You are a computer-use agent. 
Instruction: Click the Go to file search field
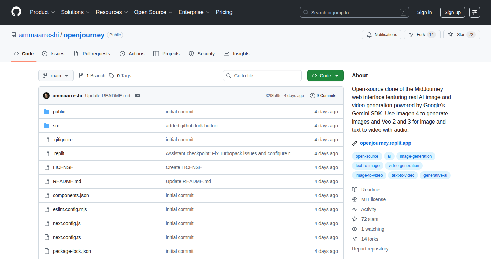coord(262,76)
